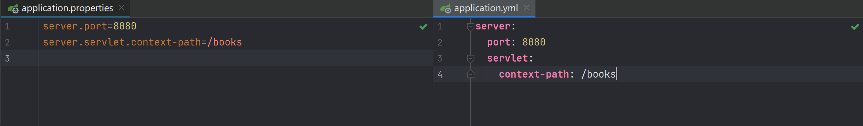
Task: Collapse the servlet block fold marker
Action: coord(470,58)
